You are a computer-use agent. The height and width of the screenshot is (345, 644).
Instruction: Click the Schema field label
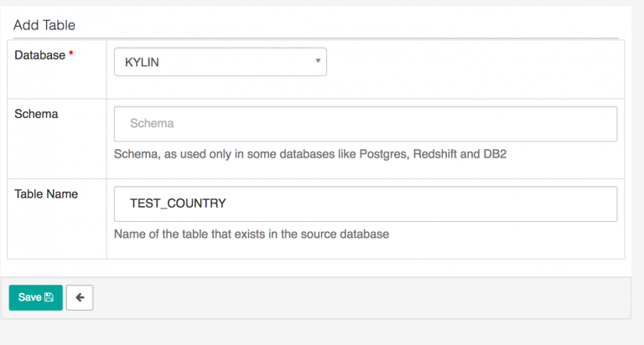point(37,114)
